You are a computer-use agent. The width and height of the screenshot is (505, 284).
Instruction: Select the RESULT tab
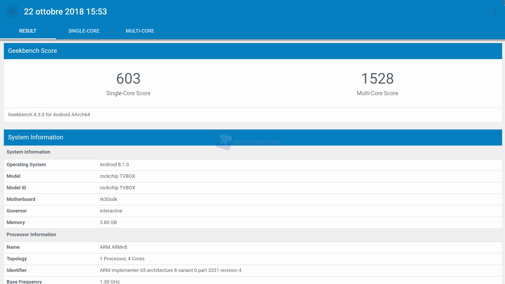click(x=28, y=31)
